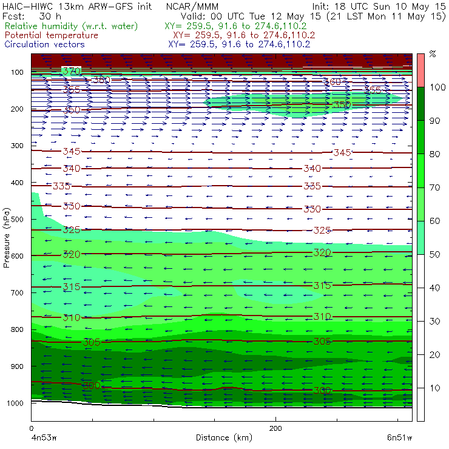Click the blue 'Circulation vectors' legend label
The width and height of the screenshot is (449, 449).
pos(44,44)
